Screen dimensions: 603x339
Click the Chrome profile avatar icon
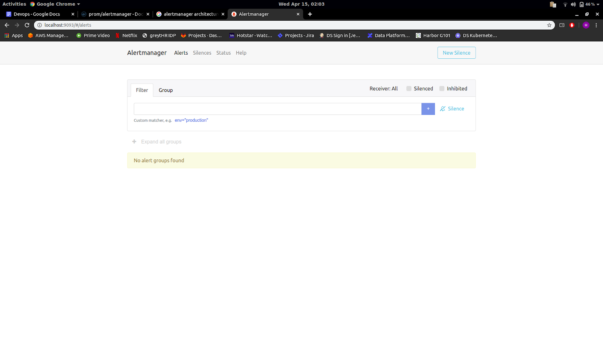click(586, 25)
